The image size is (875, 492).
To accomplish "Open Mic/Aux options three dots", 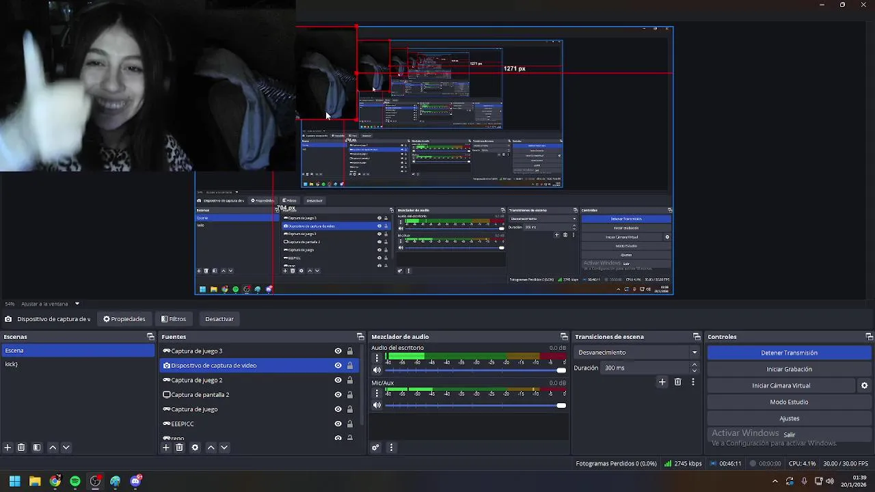I will [x=377, y=393].
